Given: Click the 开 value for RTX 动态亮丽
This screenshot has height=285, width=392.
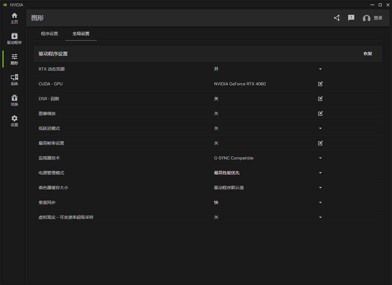Looking at the screenshot, I should [x=216, y=69].
